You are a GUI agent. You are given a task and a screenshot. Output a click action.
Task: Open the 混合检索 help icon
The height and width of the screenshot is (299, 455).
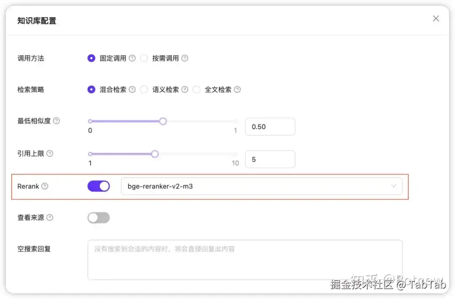(x=132, y=89)
